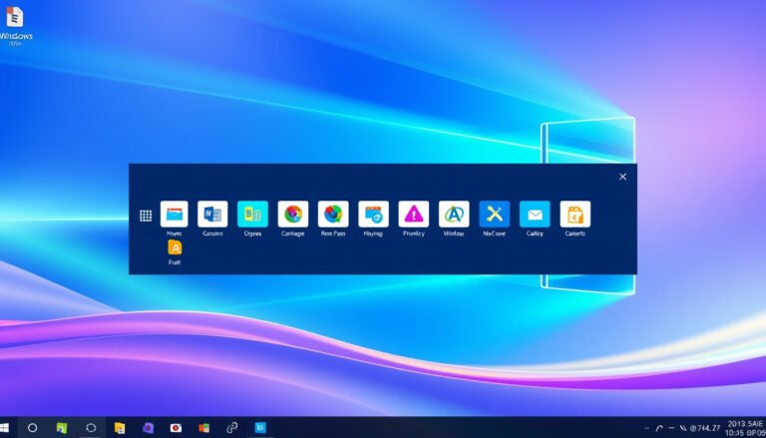Open the Hisying calendar sync app
The width and height of the screenshot is (766, 438).
click(x=373, y=215)
